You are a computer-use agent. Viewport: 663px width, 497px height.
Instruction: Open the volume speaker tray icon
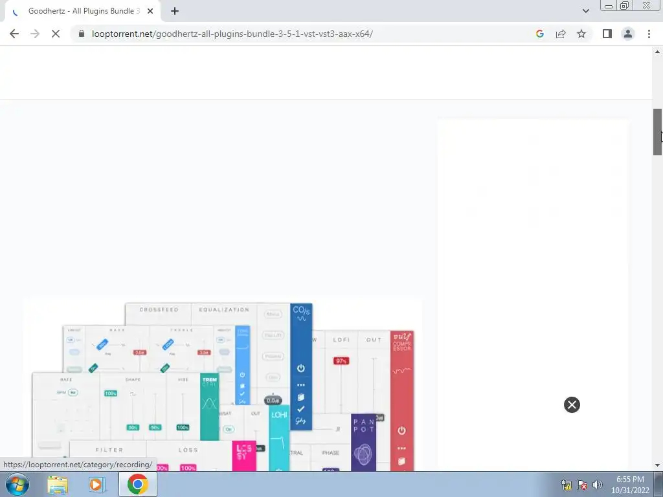pos(598,485)
